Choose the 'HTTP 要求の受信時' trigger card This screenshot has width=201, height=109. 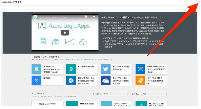click(x=82, y=69)
